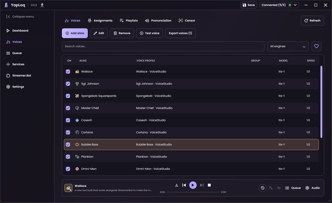Screen dimensions: 332x203
Task: Open the Dashboard page
Action: pyautogui.click(x=17, y=31)
